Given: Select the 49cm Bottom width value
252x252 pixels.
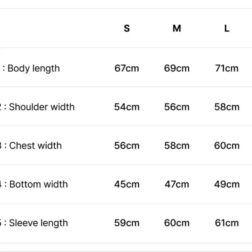Looking at the screenshot, I should point(227,184).
